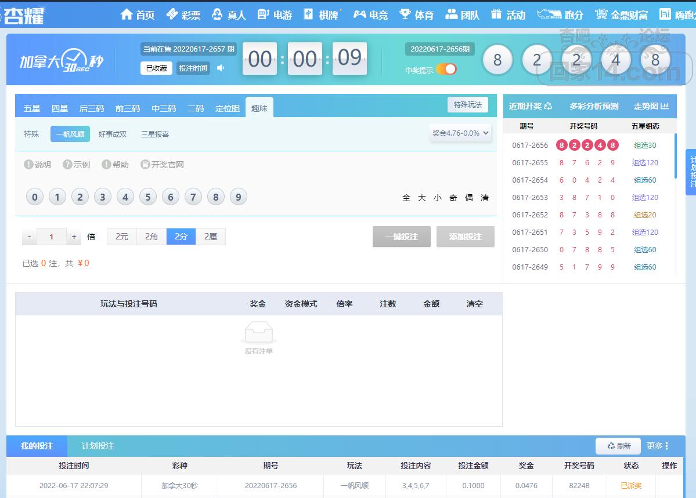This screenshot has width=696, height=498.
Task: Expand the 更多 menu
Action: tap(658, 446)
